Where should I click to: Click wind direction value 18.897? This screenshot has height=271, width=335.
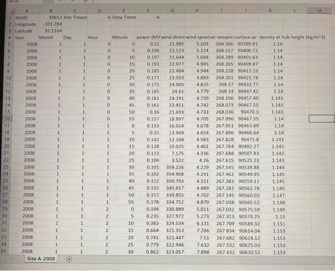pos(172,119)
